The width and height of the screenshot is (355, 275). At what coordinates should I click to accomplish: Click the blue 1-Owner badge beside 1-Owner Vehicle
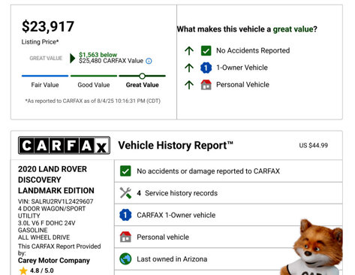[206, 68]
